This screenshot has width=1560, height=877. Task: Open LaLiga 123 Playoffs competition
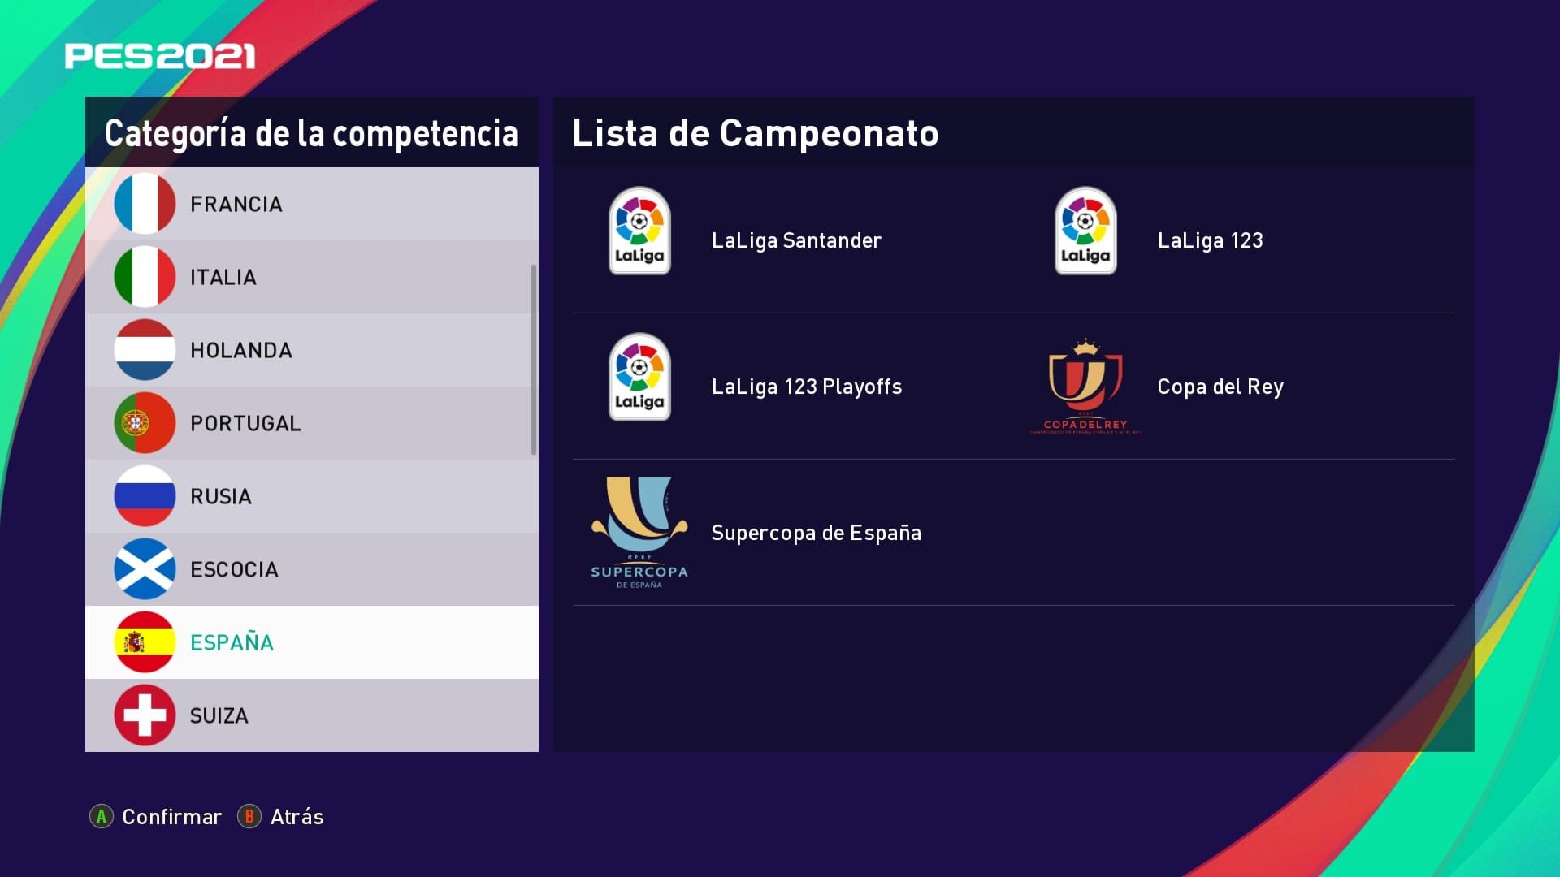pos(807,387)
